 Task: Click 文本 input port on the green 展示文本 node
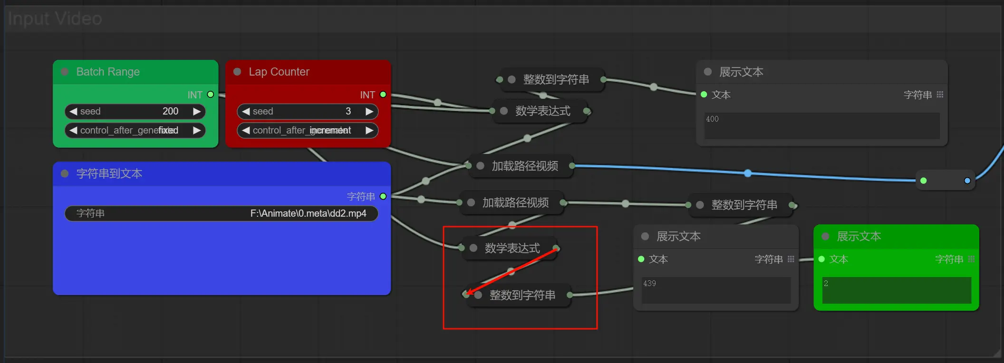tap(821, 259)
